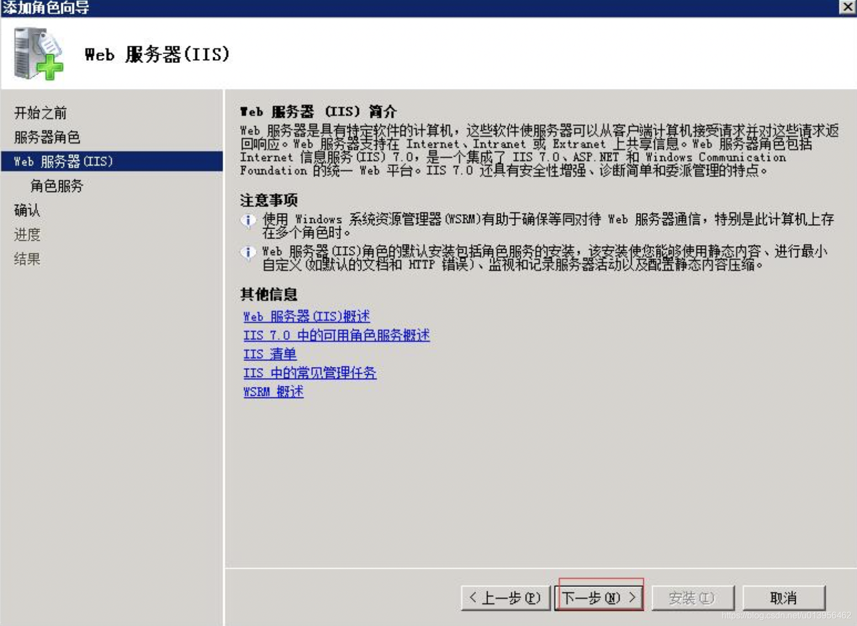Select the 确认 step
This screenshot has height=626, width=857.
[x=27, y=210]
